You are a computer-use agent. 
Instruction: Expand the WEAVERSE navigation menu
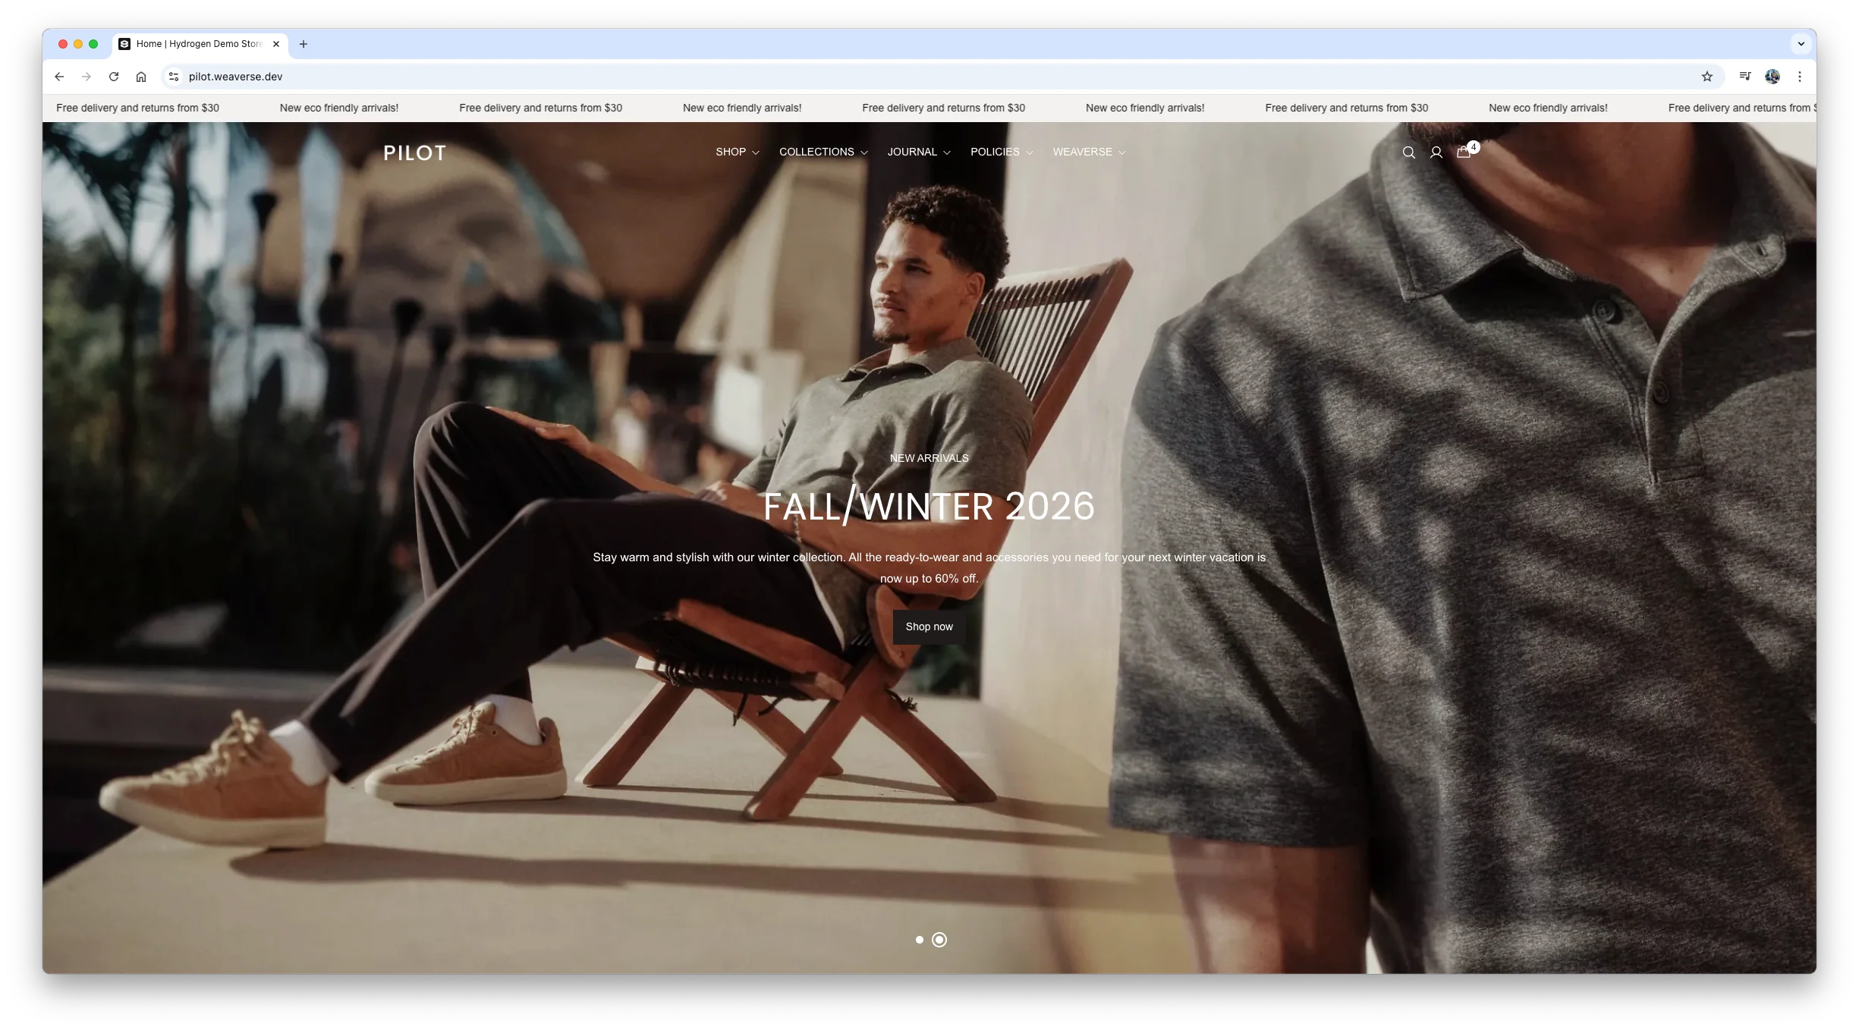[x=1087, y=152]
